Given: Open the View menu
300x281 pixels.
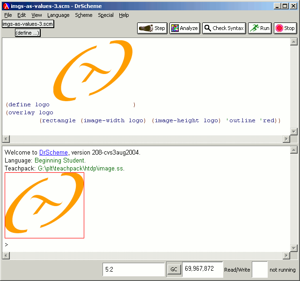Looking at the screenshot, I should click(37, 15).
